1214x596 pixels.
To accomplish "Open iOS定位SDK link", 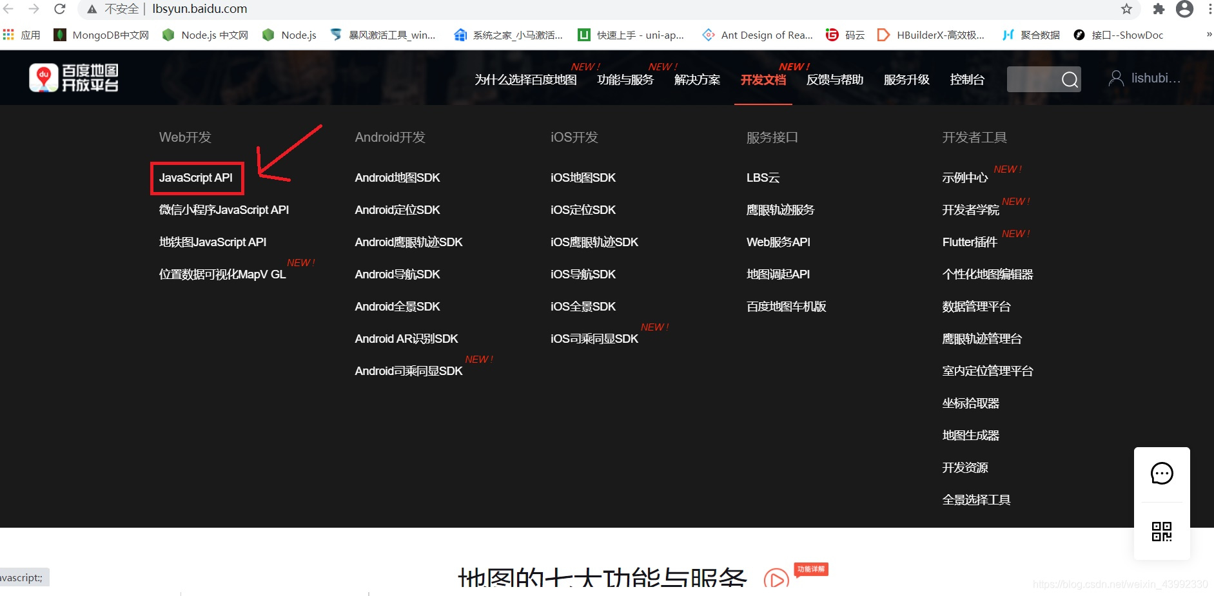I will (x=583, y=210).
